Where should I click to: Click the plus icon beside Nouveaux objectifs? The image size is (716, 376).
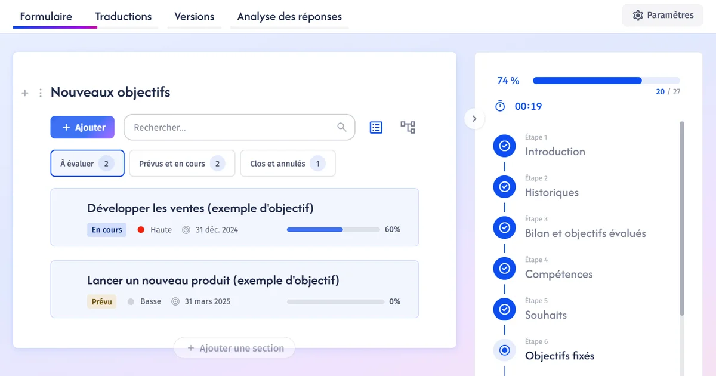point(25,93)
